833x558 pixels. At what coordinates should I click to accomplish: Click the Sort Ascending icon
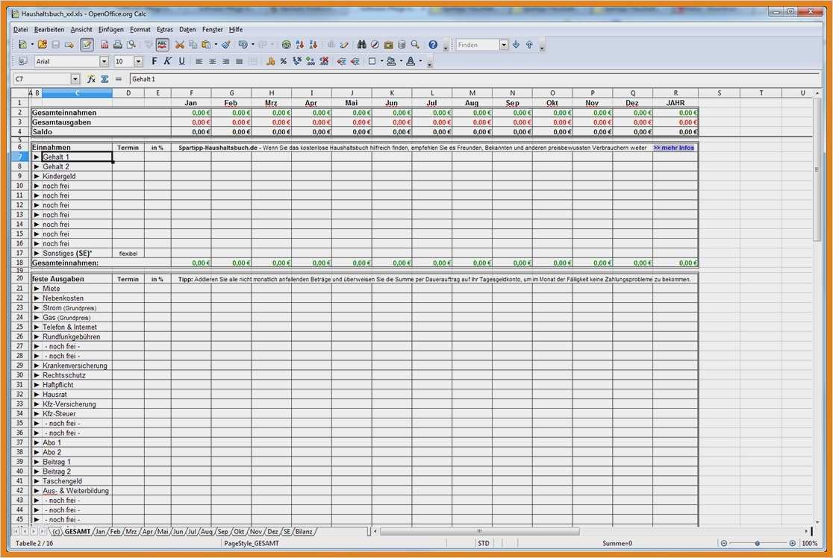point(299,45)
